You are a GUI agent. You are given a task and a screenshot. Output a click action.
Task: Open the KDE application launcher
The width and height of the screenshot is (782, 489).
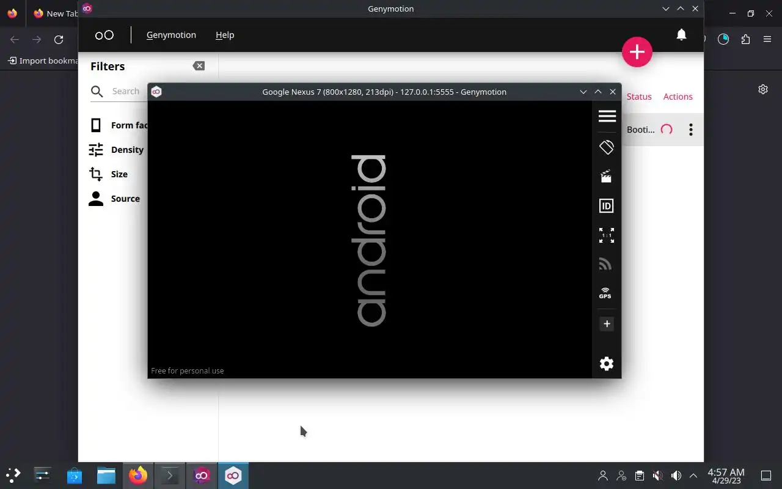click(13, 475)
